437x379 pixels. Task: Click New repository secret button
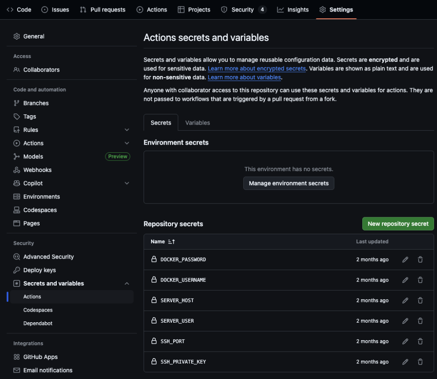(x=398, y=224)
